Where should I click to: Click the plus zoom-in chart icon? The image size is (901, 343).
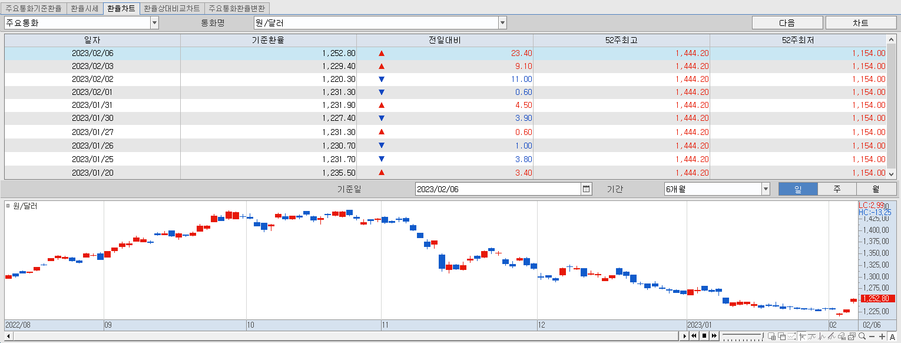coord(882,337)
